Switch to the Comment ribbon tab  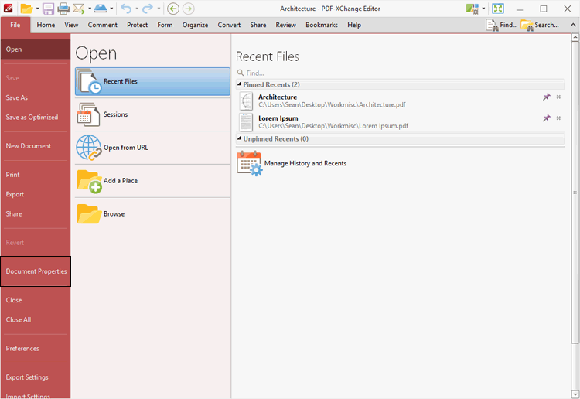click(x=102, y=25)
